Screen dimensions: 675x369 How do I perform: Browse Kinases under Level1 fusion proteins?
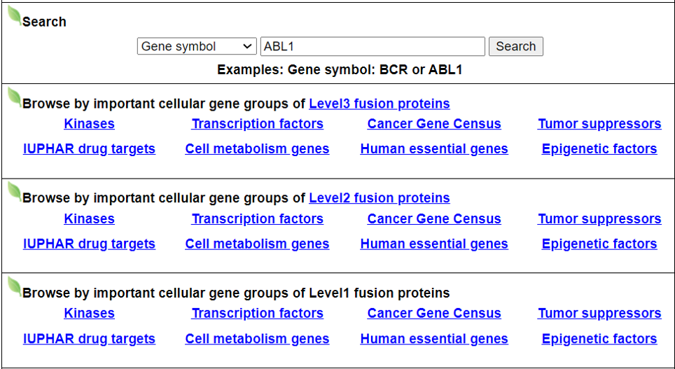pos(89,314)
